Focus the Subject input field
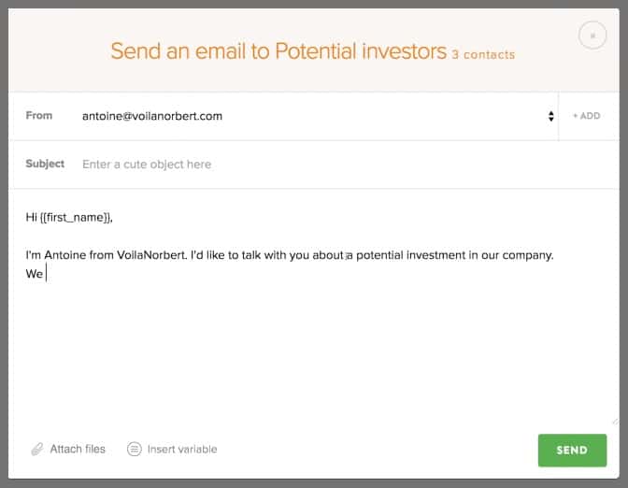 tap(308, 165)
